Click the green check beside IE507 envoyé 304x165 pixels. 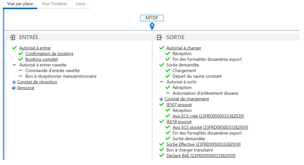coord(161,104)
